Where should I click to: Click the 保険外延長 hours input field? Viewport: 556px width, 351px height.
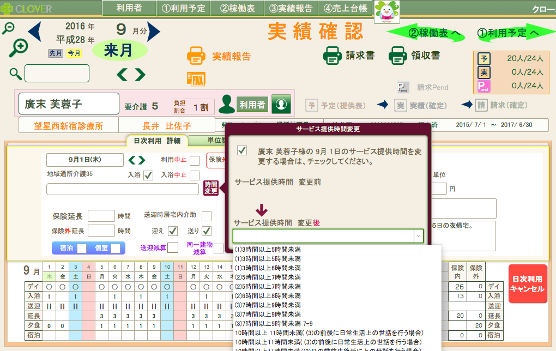coord(101,231)
